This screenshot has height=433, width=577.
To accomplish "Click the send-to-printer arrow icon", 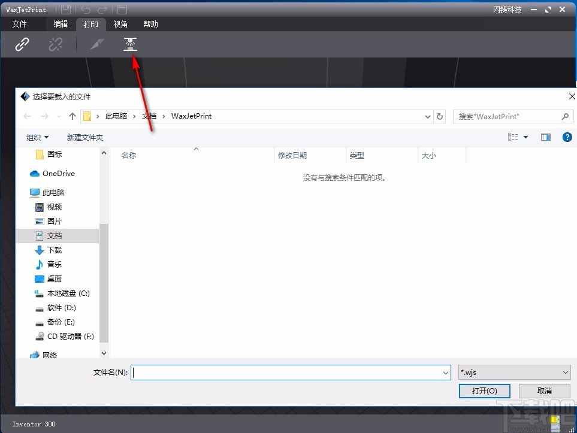I will 97,44.
